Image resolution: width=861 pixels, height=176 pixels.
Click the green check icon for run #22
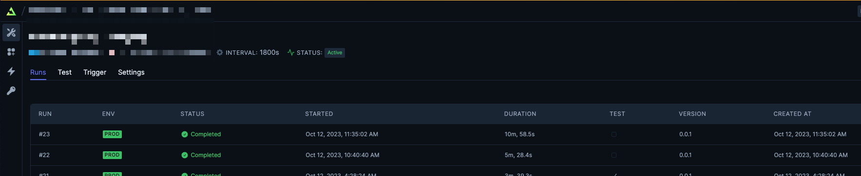[x=185, y=155]
